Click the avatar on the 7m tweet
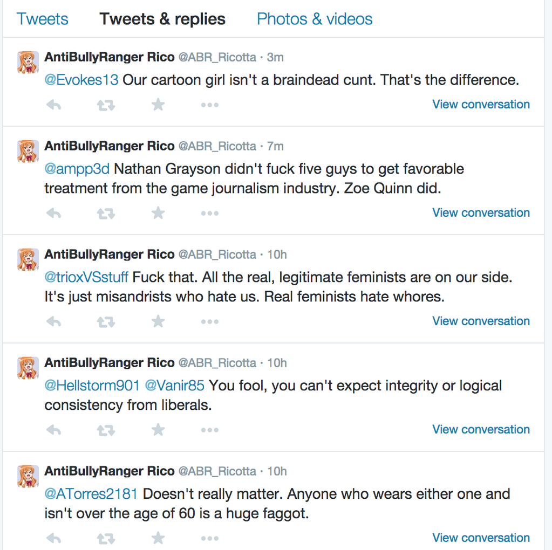The image size is (552, 550). [x=28, y=152]
